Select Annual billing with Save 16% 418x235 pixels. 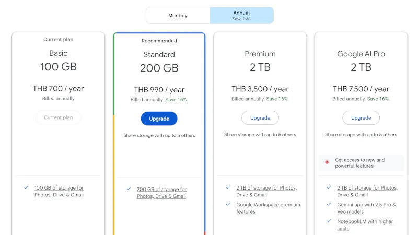coord(241,16)
